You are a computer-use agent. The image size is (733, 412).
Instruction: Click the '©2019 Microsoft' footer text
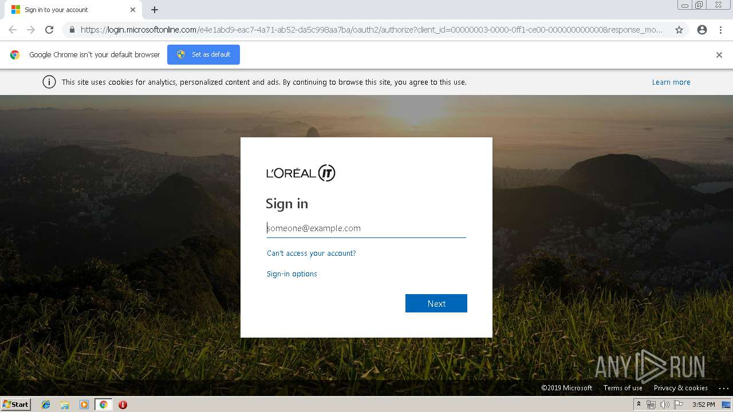click(x=567, y=388)
